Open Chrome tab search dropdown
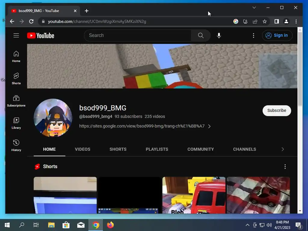The width and height of the screenshot is (308, 231). pos(254,8)
